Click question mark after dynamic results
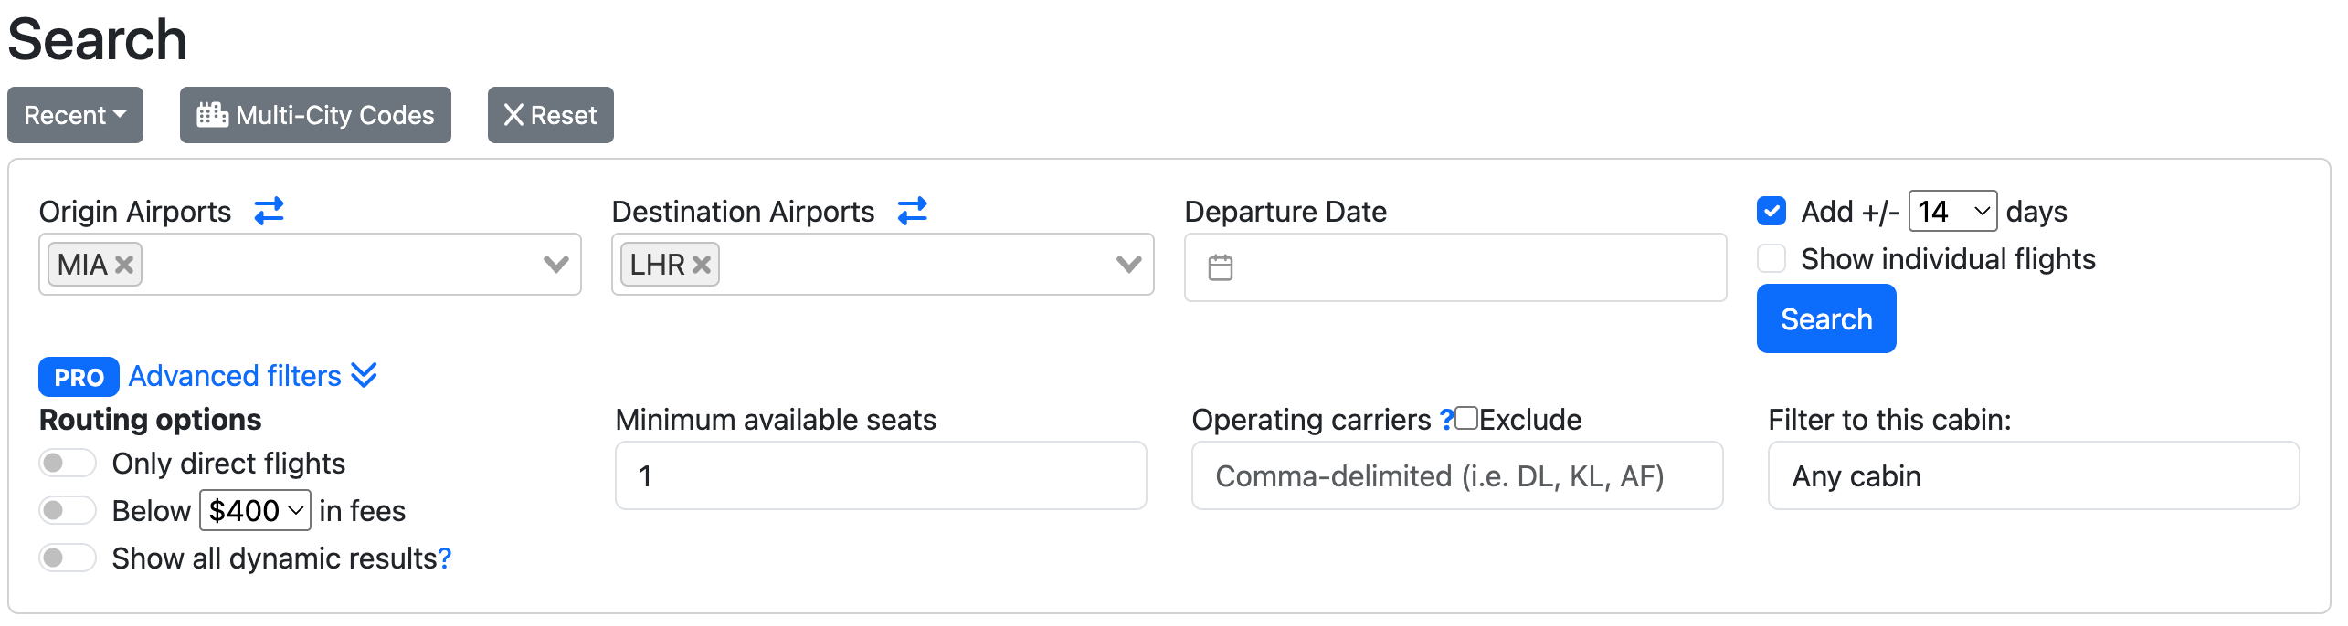Image resolution: width=2348 pixels, height=626 pixels. pyautogui.click(x=445, y=558)
